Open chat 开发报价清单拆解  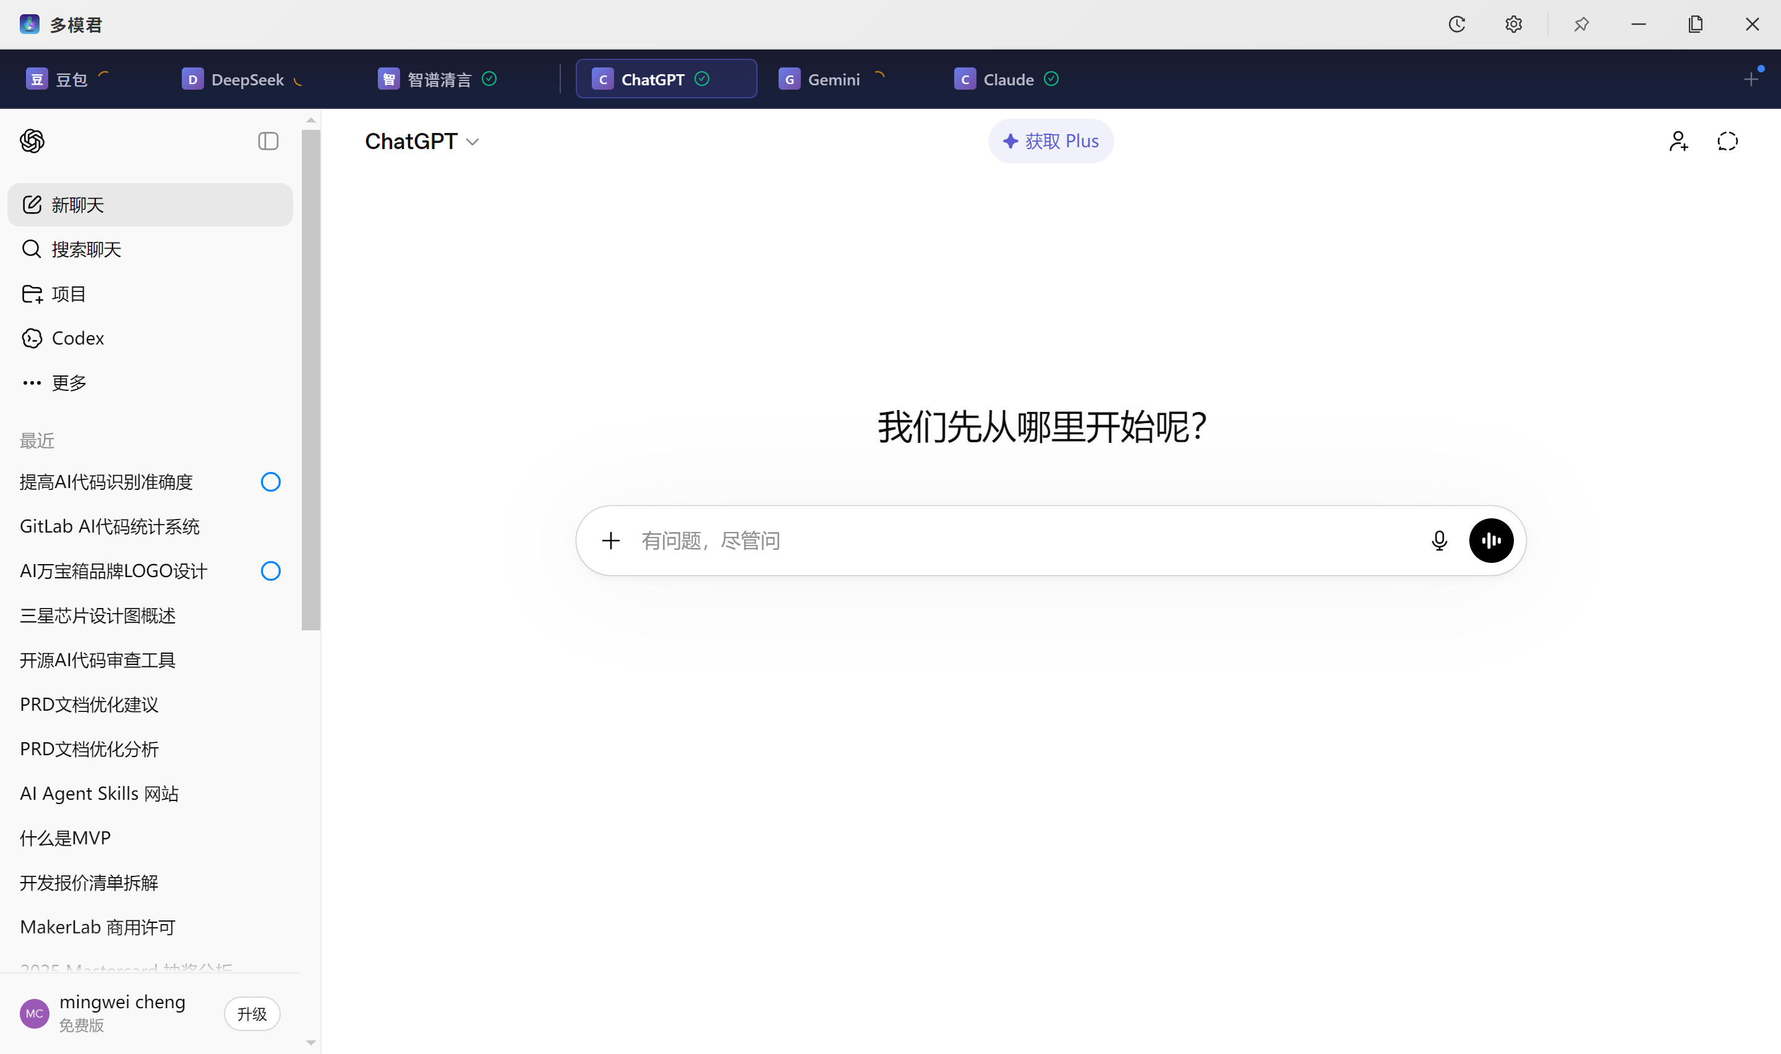click(150, 882)
